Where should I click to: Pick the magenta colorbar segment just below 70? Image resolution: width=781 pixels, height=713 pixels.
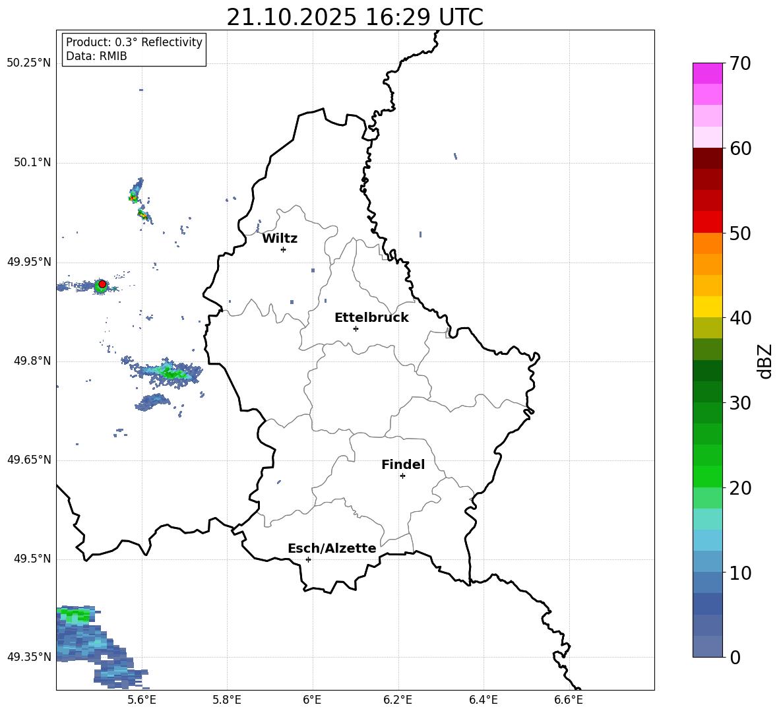708,74
